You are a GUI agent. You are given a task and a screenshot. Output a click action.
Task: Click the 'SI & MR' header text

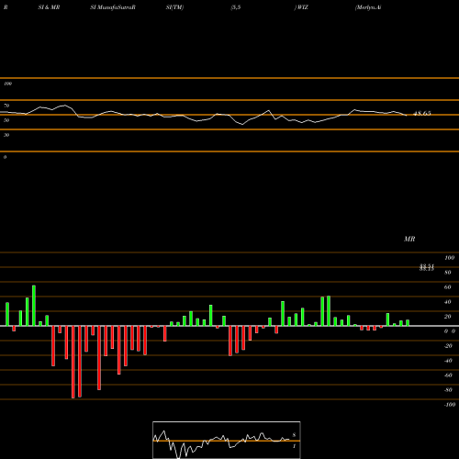click(49, 7)
